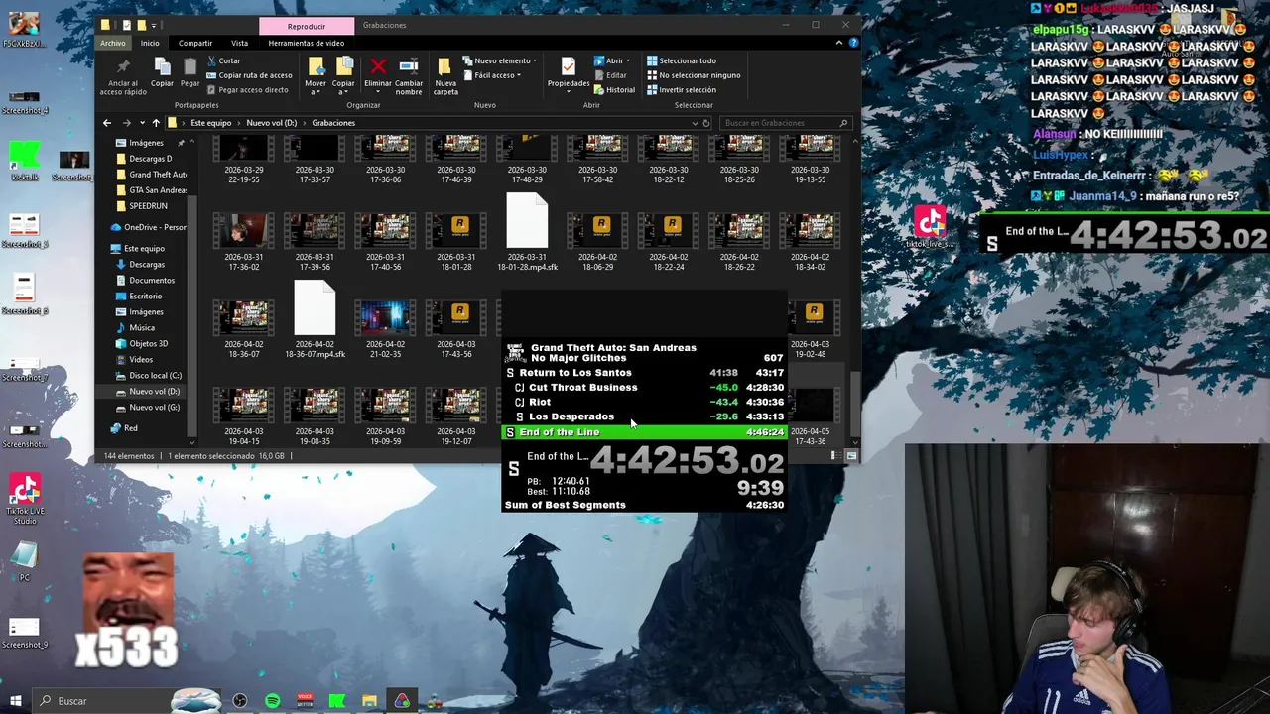Open the Abrir dropdown

(x=612, y=60)
